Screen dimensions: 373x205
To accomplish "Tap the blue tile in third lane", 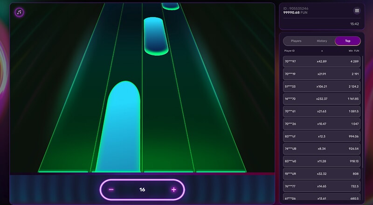I will pyautogui.click(x=156, y=36).
